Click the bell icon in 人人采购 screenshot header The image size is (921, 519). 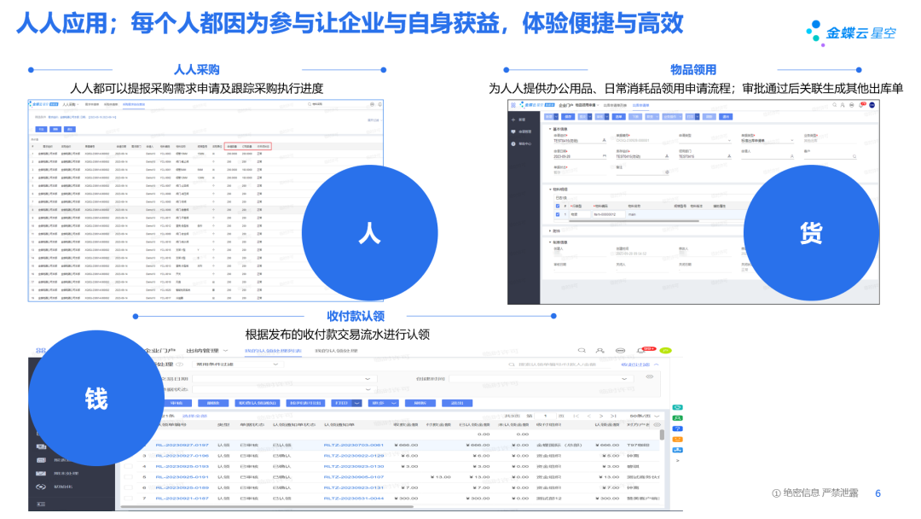(x=380, y=104)
